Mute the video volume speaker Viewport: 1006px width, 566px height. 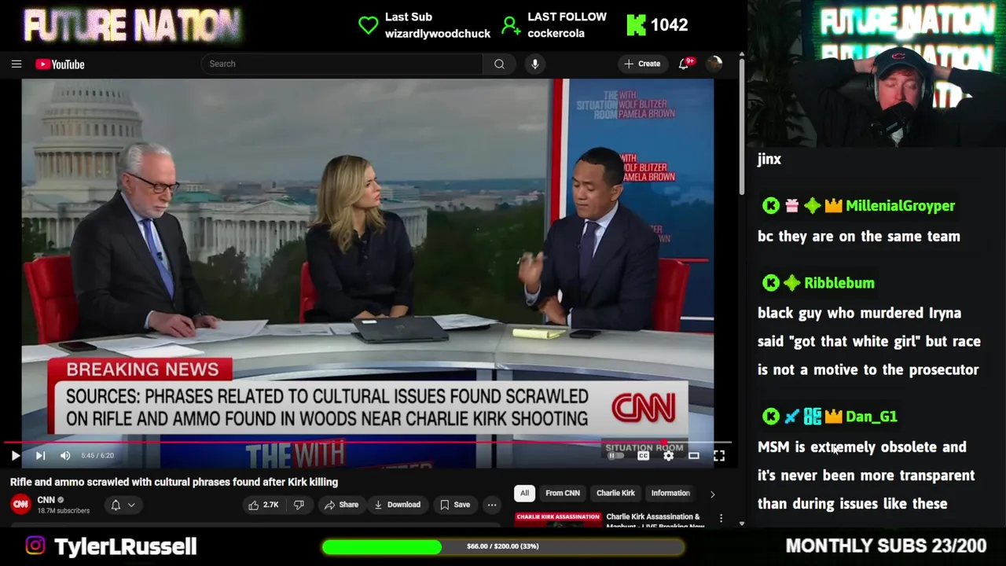pyautogui.click(x=65, y=455)
